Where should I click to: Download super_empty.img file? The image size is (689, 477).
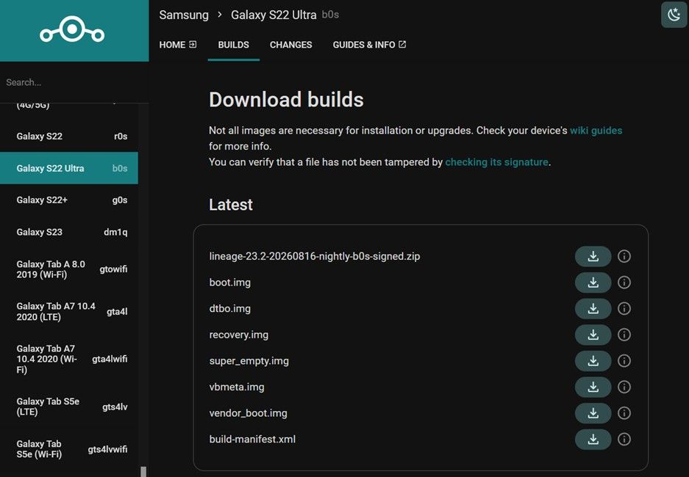point(593,361)
